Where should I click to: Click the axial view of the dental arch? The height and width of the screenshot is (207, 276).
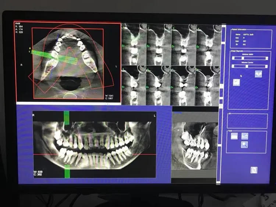68,61
